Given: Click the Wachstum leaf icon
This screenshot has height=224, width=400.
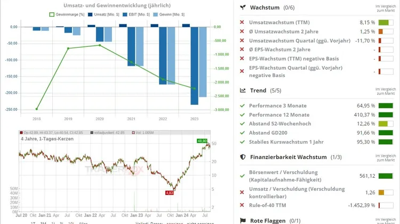Looking at the screenshot, I should pyautogui.click(x=243, y=7).
